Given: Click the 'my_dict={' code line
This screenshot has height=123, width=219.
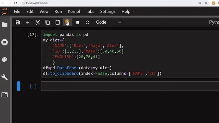Looking at the screenshot, I should click(53, 40).
